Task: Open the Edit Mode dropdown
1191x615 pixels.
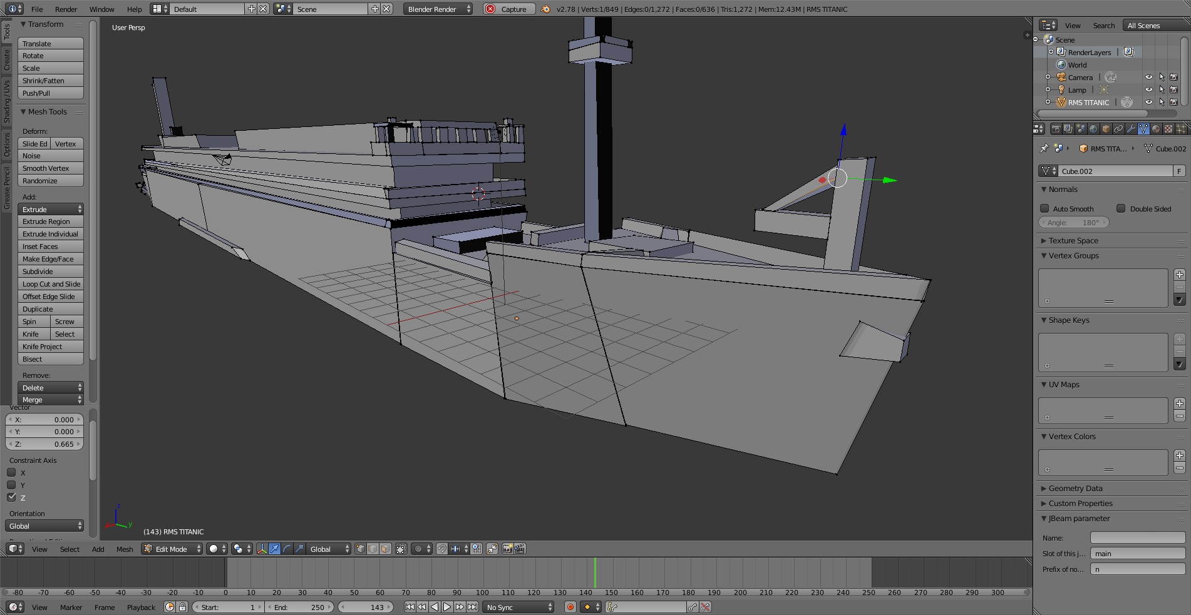Action: (x=172, y=549)
